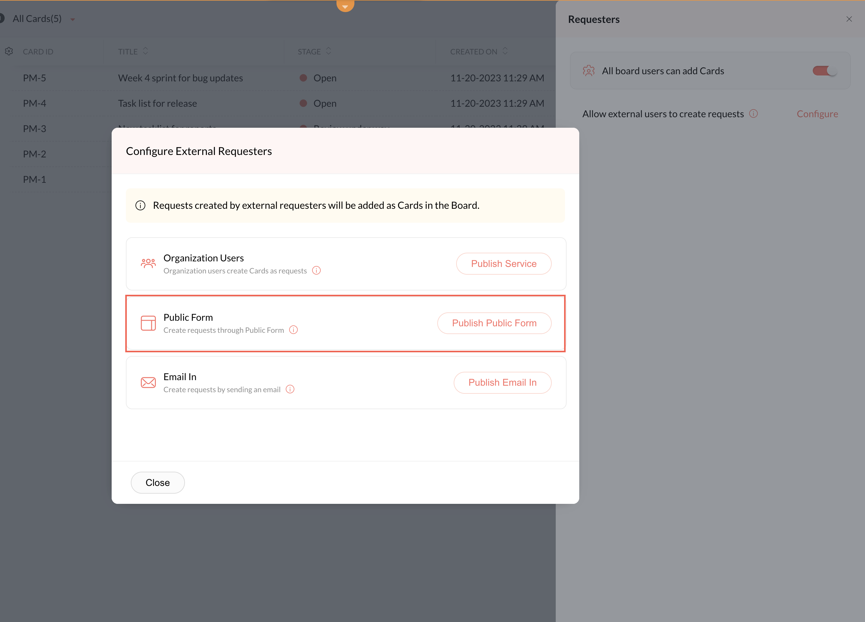This screenshot has width=865, height=622.
Task: Toggle All board users can add Cards
Action: click(x=824, y=71)
